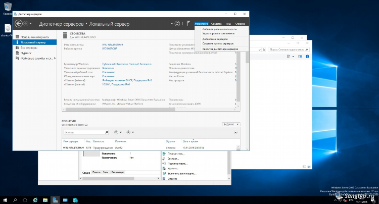Open the Вид menu
Viewport: 379px width, 204px height.
(x=228, y=24)
